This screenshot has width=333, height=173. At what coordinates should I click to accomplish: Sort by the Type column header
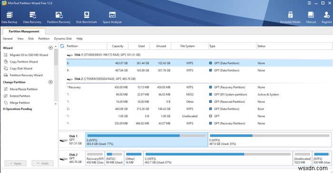[233, 46]
